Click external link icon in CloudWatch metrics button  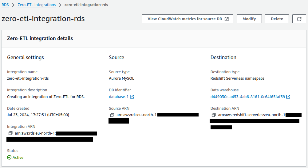coord(227,19)
